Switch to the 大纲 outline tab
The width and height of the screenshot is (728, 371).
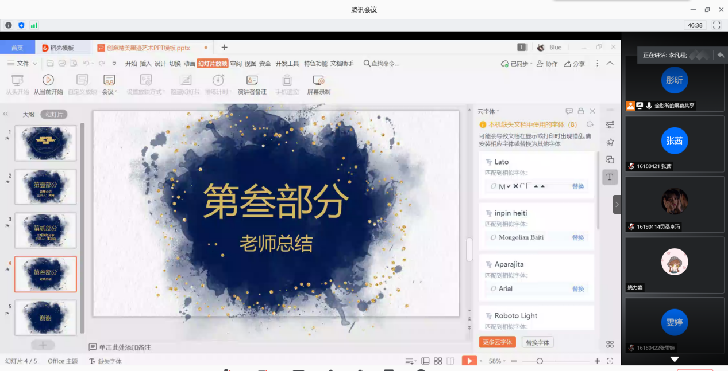click(x=29, y=115)
